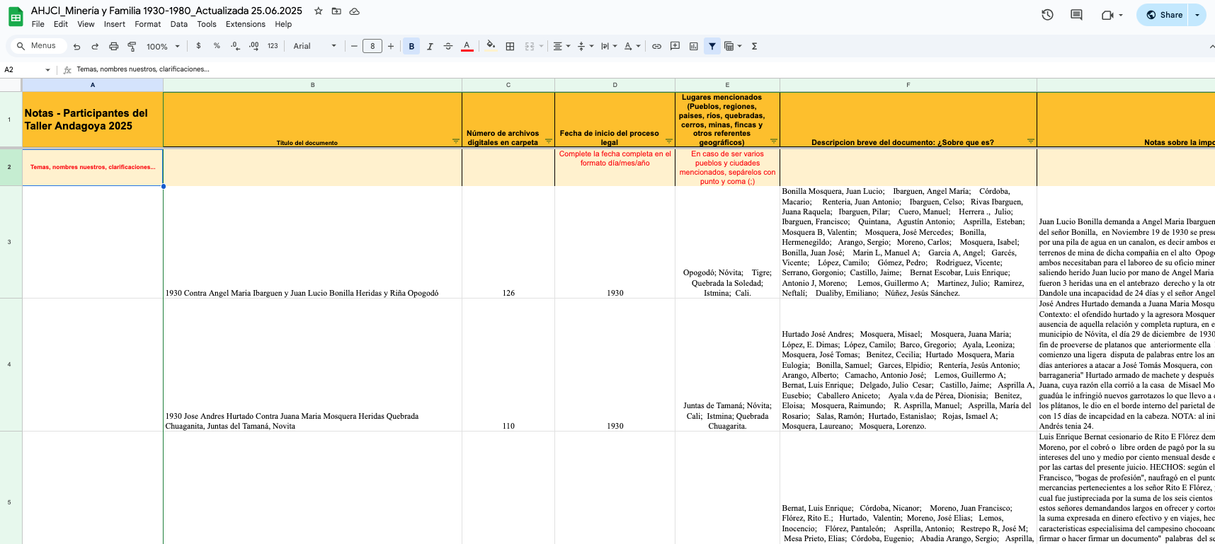Open the Data menu
The image size is (1215, 544).
click(x=179, y=24)
